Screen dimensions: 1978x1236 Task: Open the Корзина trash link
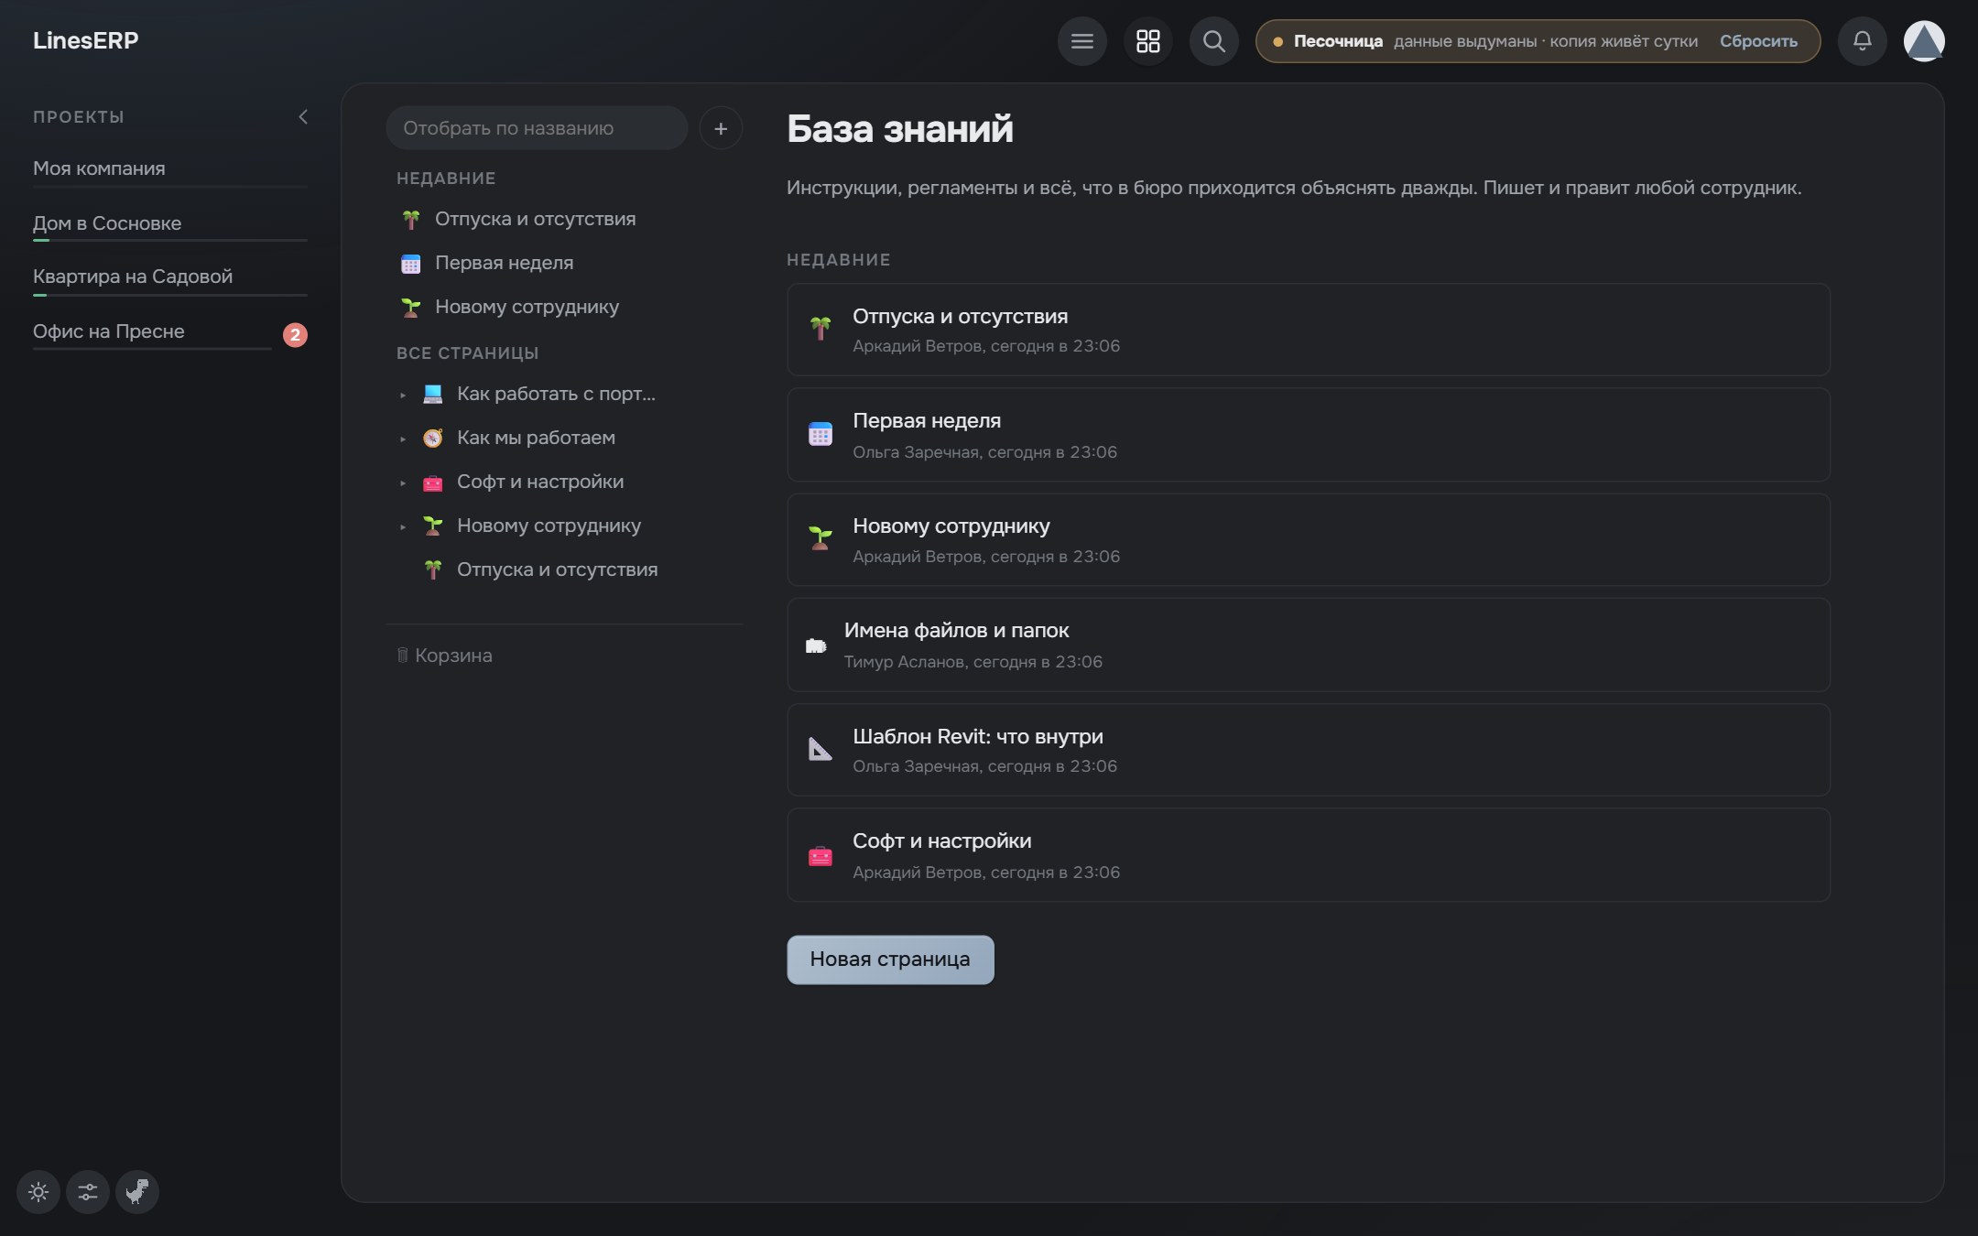coord(444,656)
